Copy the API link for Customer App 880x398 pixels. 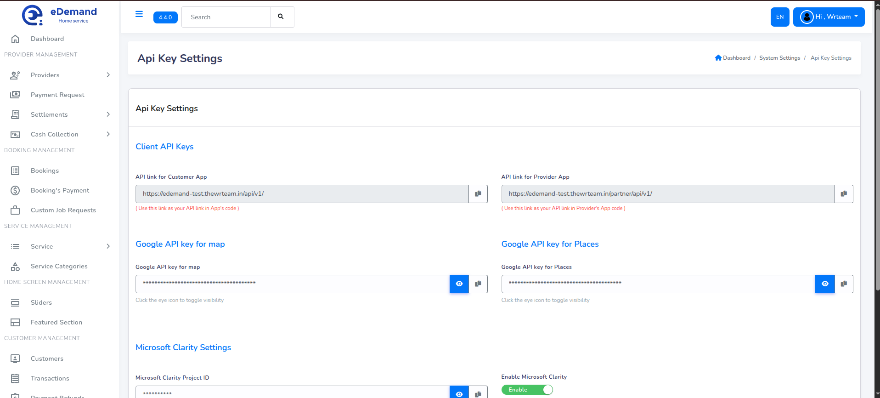point(478,194)
